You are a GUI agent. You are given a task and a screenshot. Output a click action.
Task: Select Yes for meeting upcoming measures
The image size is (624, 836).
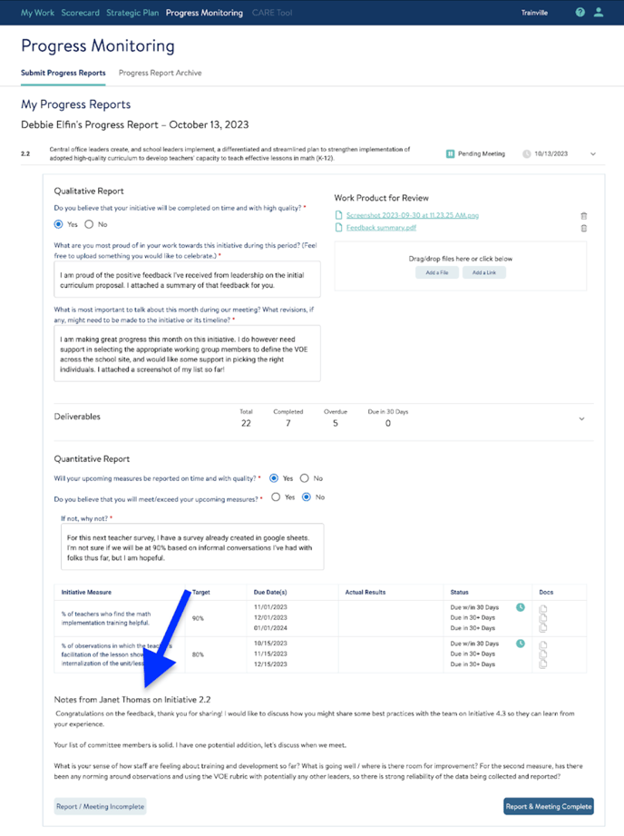276,497
